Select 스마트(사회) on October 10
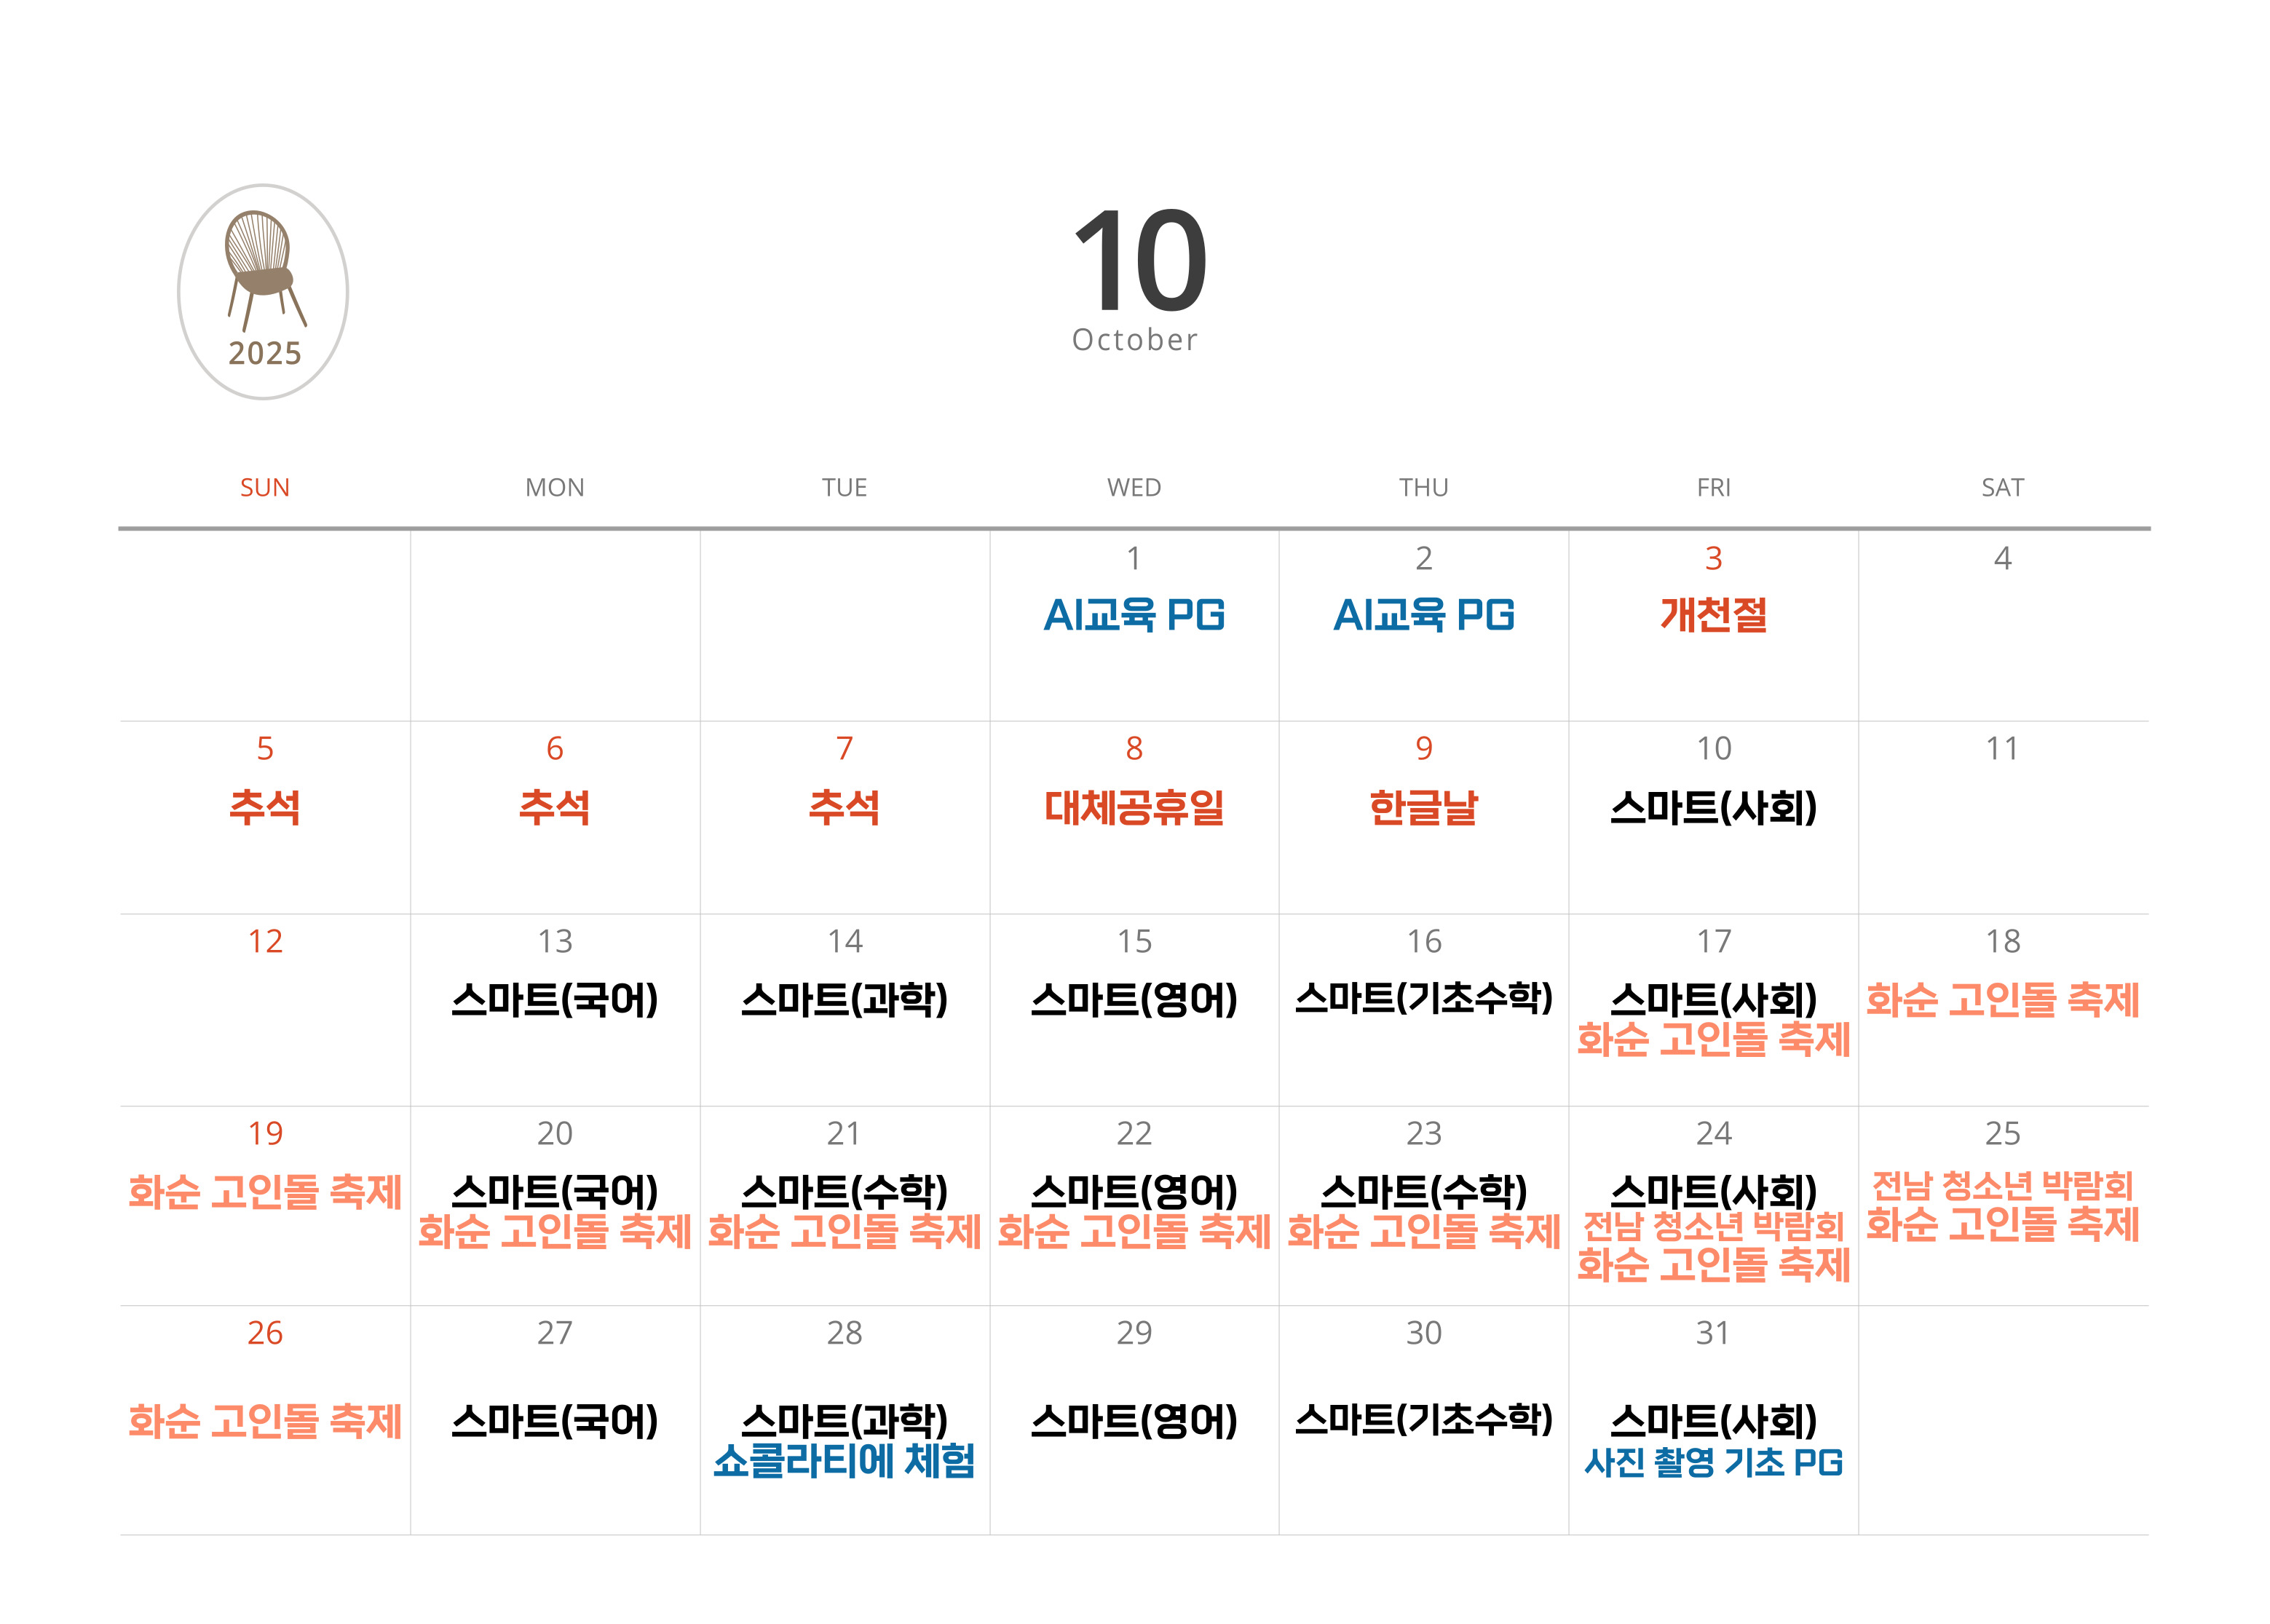This screenshot has width=2270, height=1624. click(1713, 807)
